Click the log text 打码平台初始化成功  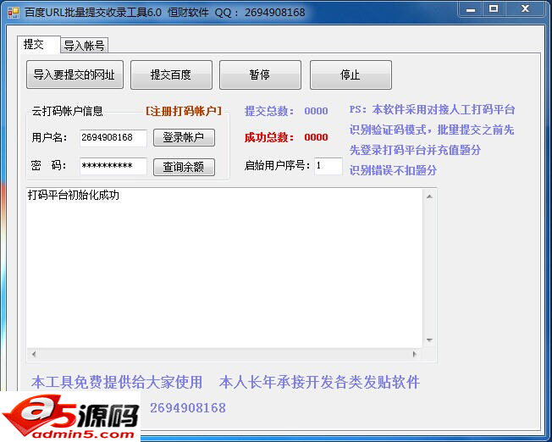pos(74,195)
